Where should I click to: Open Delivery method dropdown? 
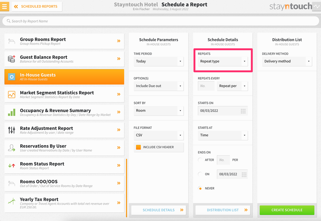(x=287, y=61)
